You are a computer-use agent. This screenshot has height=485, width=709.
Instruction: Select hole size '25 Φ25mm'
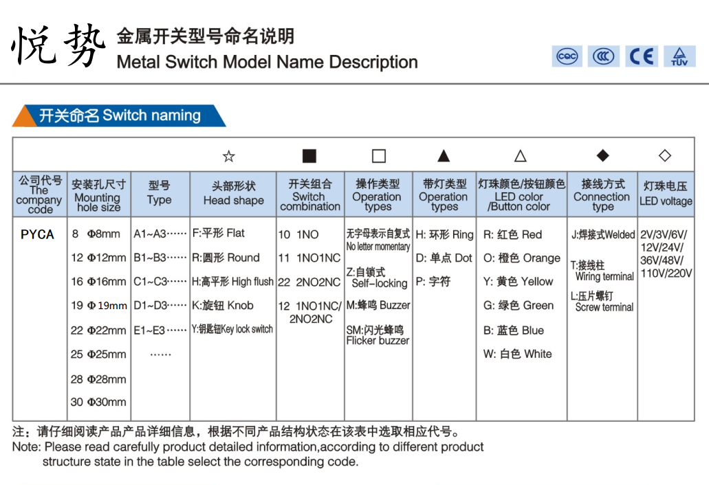(x=98, y=354)
